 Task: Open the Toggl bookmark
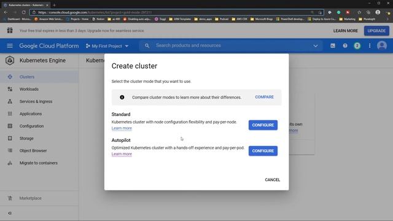(160, 19)
